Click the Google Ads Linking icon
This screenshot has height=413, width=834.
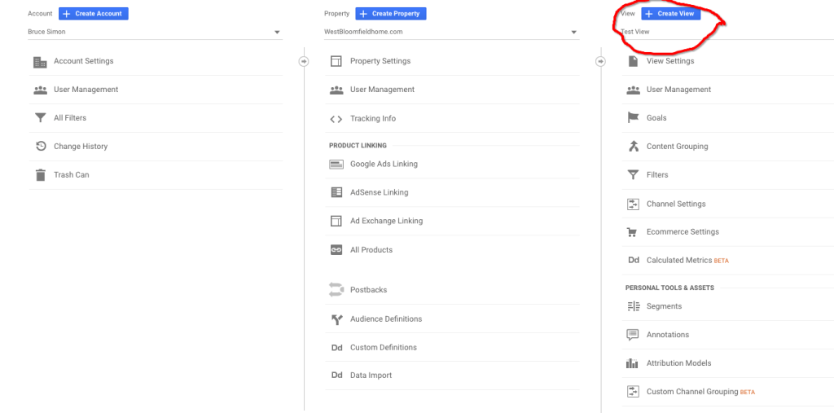336,164
